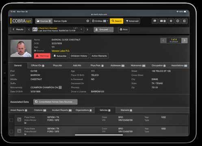This screenshot has width=202, height=146.
Task: Clear the search field with the X icon
Action: [x=88, y=21]
